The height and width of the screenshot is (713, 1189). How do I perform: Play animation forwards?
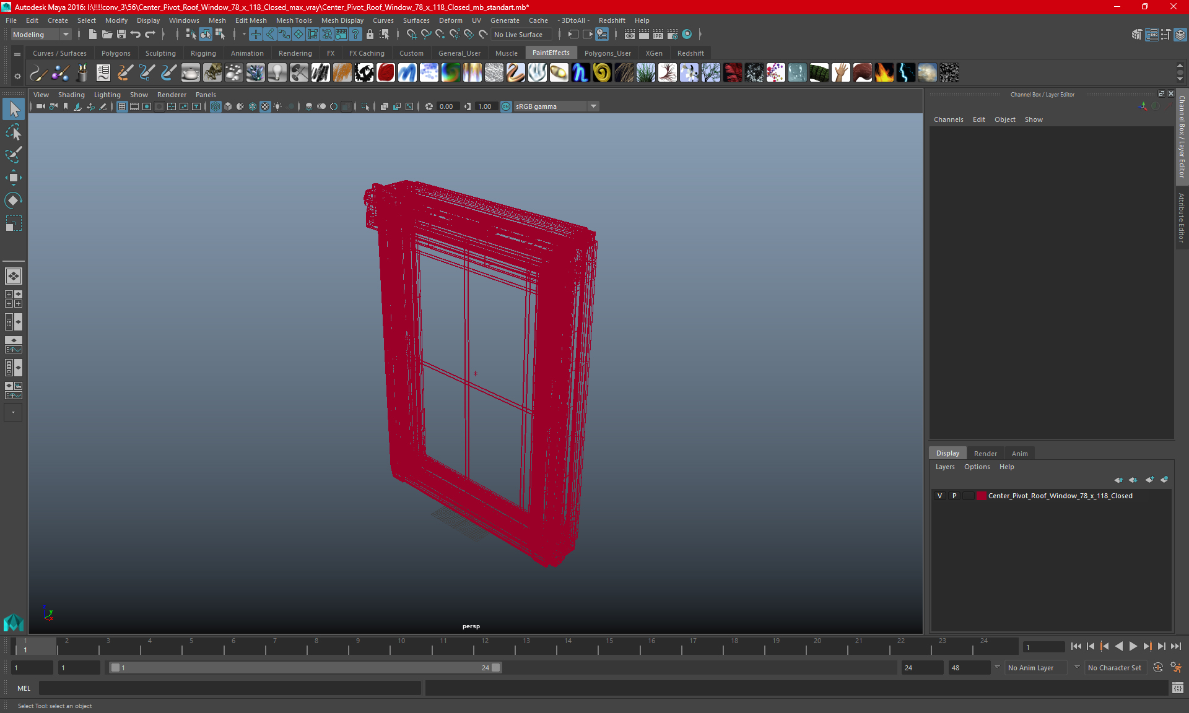pos(1133,646)
